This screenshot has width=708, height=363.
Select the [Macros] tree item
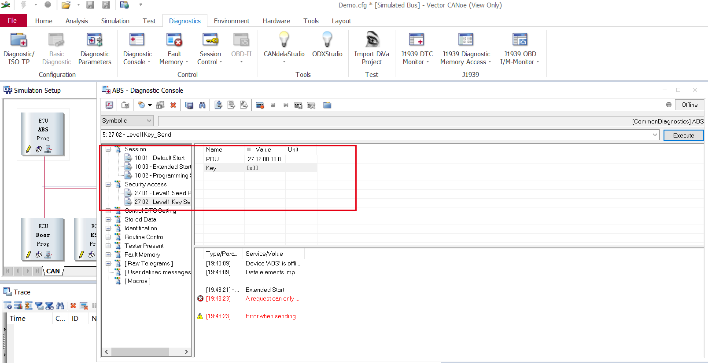137,281
